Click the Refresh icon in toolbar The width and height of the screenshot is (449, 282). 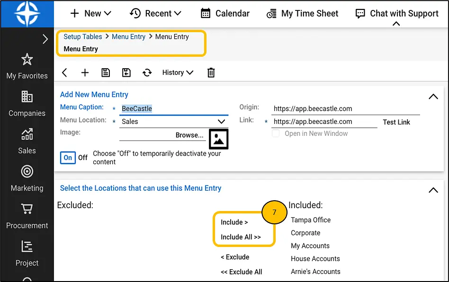[x=147, y=73]
